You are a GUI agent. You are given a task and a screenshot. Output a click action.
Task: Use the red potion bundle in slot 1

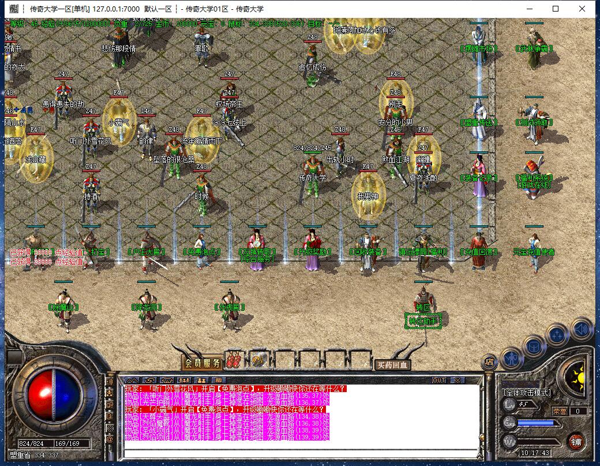(x=234, y=360)
